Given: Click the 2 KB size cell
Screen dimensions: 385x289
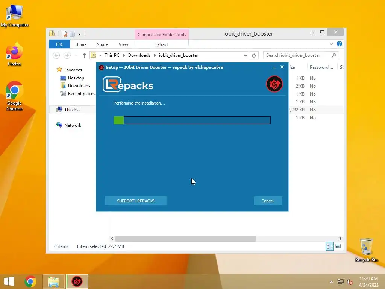Looking at the screenshot, I should [300, 86].
